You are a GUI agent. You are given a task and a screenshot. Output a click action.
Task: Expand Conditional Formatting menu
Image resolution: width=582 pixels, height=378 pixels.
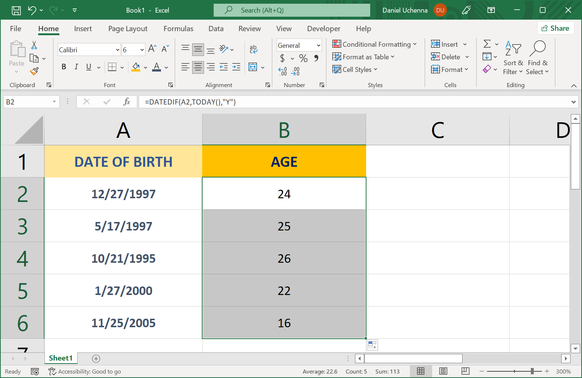pos(375,44)
